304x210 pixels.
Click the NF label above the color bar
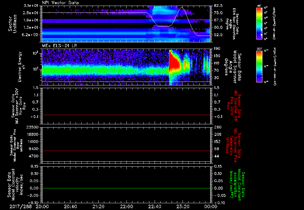[x=259, y=6]
